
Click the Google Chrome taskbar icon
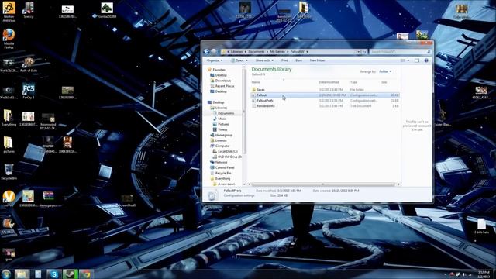[86, 274]
